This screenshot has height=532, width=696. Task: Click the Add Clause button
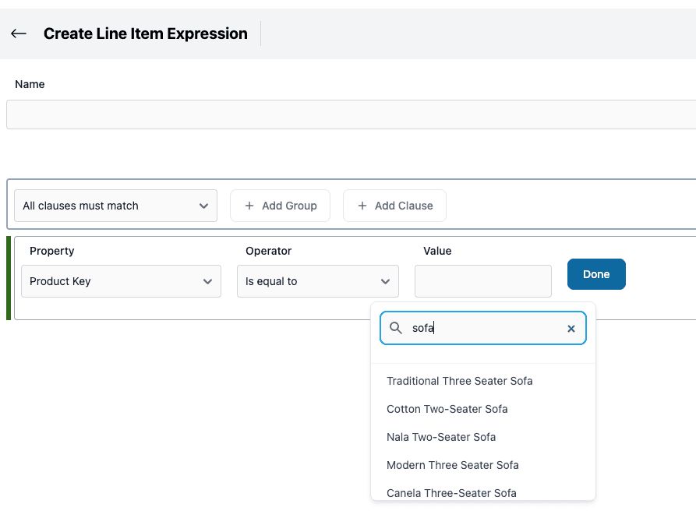point(394,205)
